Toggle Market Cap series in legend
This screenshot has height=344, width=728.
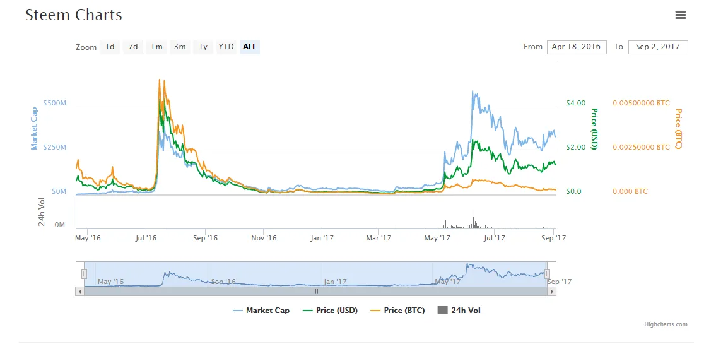pyautogui.click(x=261, y=311)
